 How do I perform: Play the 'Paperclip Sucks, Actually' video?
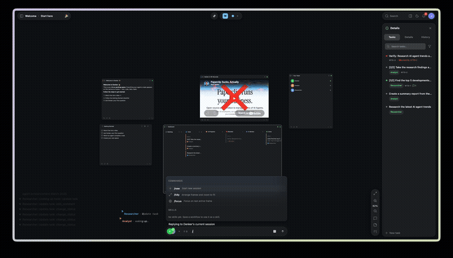tap(234, 97)
